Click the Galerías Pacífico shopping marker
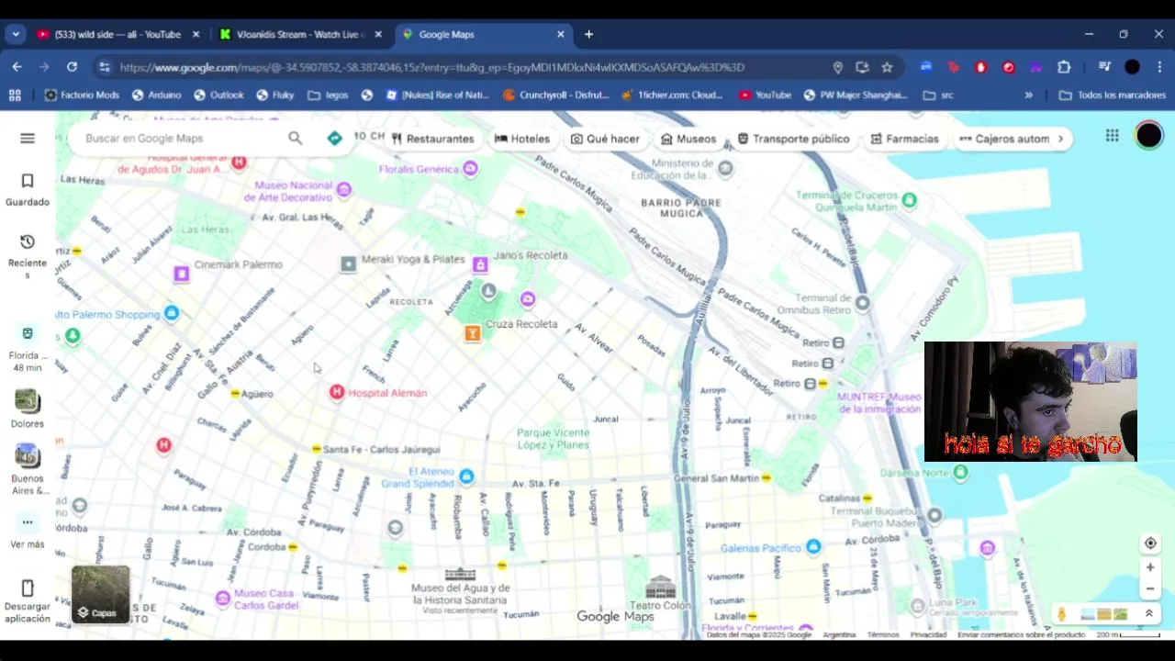Screen dimensions: 1175x661 click(x=812, y=548)
